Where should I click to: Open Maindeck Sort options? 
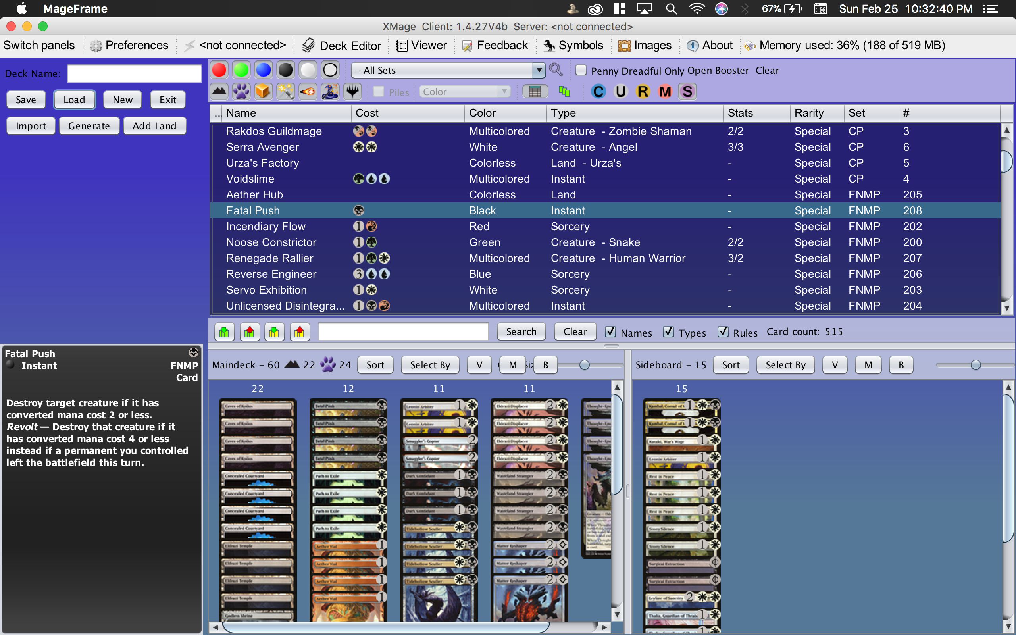coord(375,365)
